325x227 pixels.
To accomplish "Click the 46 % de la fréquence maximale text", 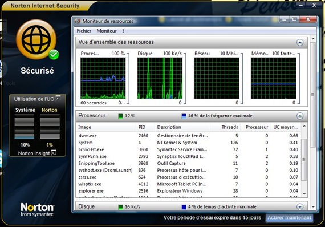I will coord(220,116).
